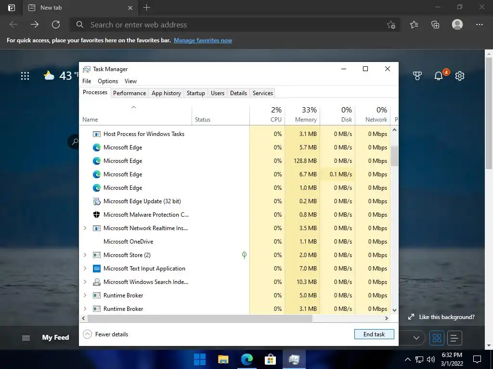Switch feed to list view layout
This screenshot has height=369, width=493.
pyautogui.click(x=454, y=338)
